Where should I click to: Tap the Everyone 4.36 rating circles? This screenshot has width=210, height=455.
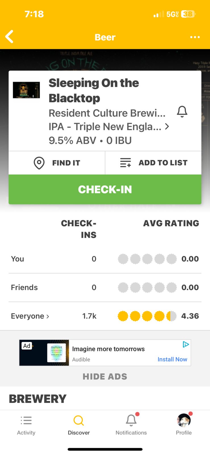pyautogui.click(x=147, y=316)
